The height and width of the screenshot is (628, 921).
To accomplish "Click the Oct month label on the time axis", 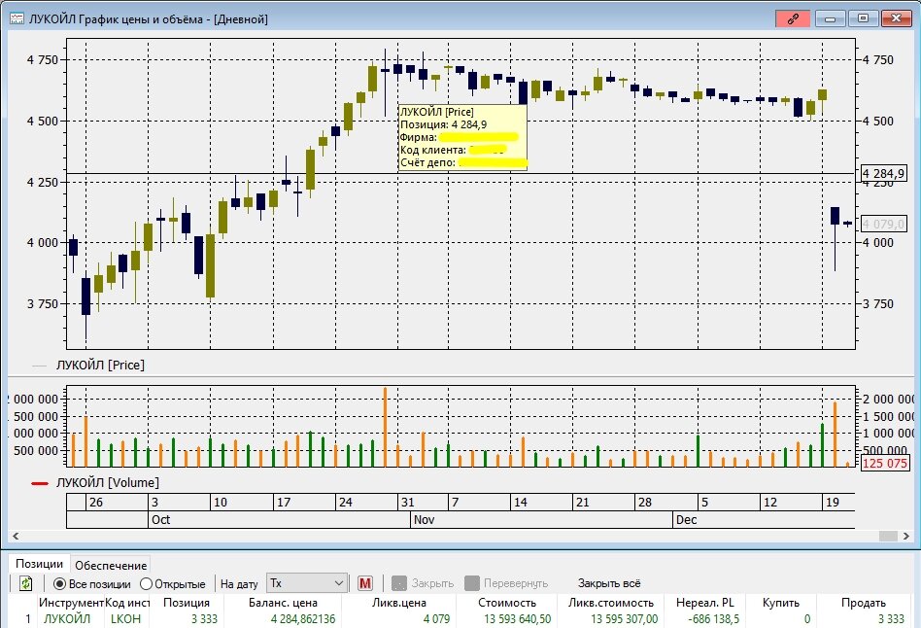I will [x=160, y=520].
